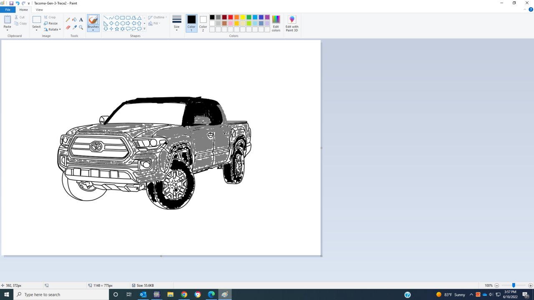Choose the Five-point star shape
This screenshot has width=534, height=300.
tap(117, 29)
